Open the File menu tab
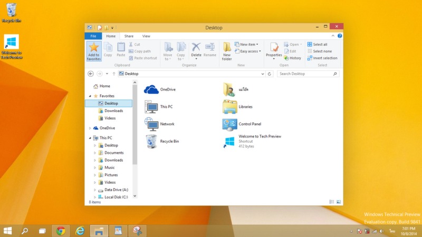Image resolution: width=422 pixels, height=237 pixels. [x=93, y=36]
